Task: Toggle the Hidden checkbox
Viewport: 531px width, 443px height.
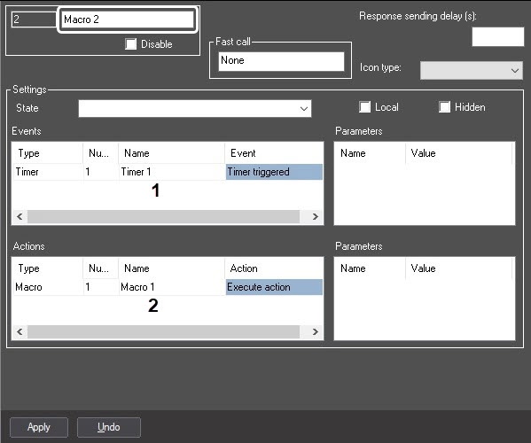Action: pyautogui.click(x=444, y=107)
